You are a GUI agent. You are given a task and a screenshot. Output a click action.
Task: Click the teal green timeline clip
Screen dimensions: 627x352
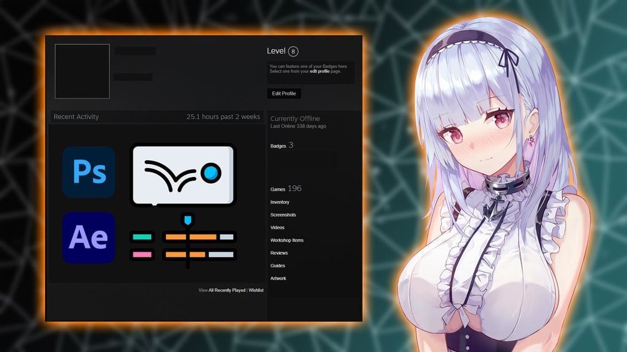(x=142, y=237)
